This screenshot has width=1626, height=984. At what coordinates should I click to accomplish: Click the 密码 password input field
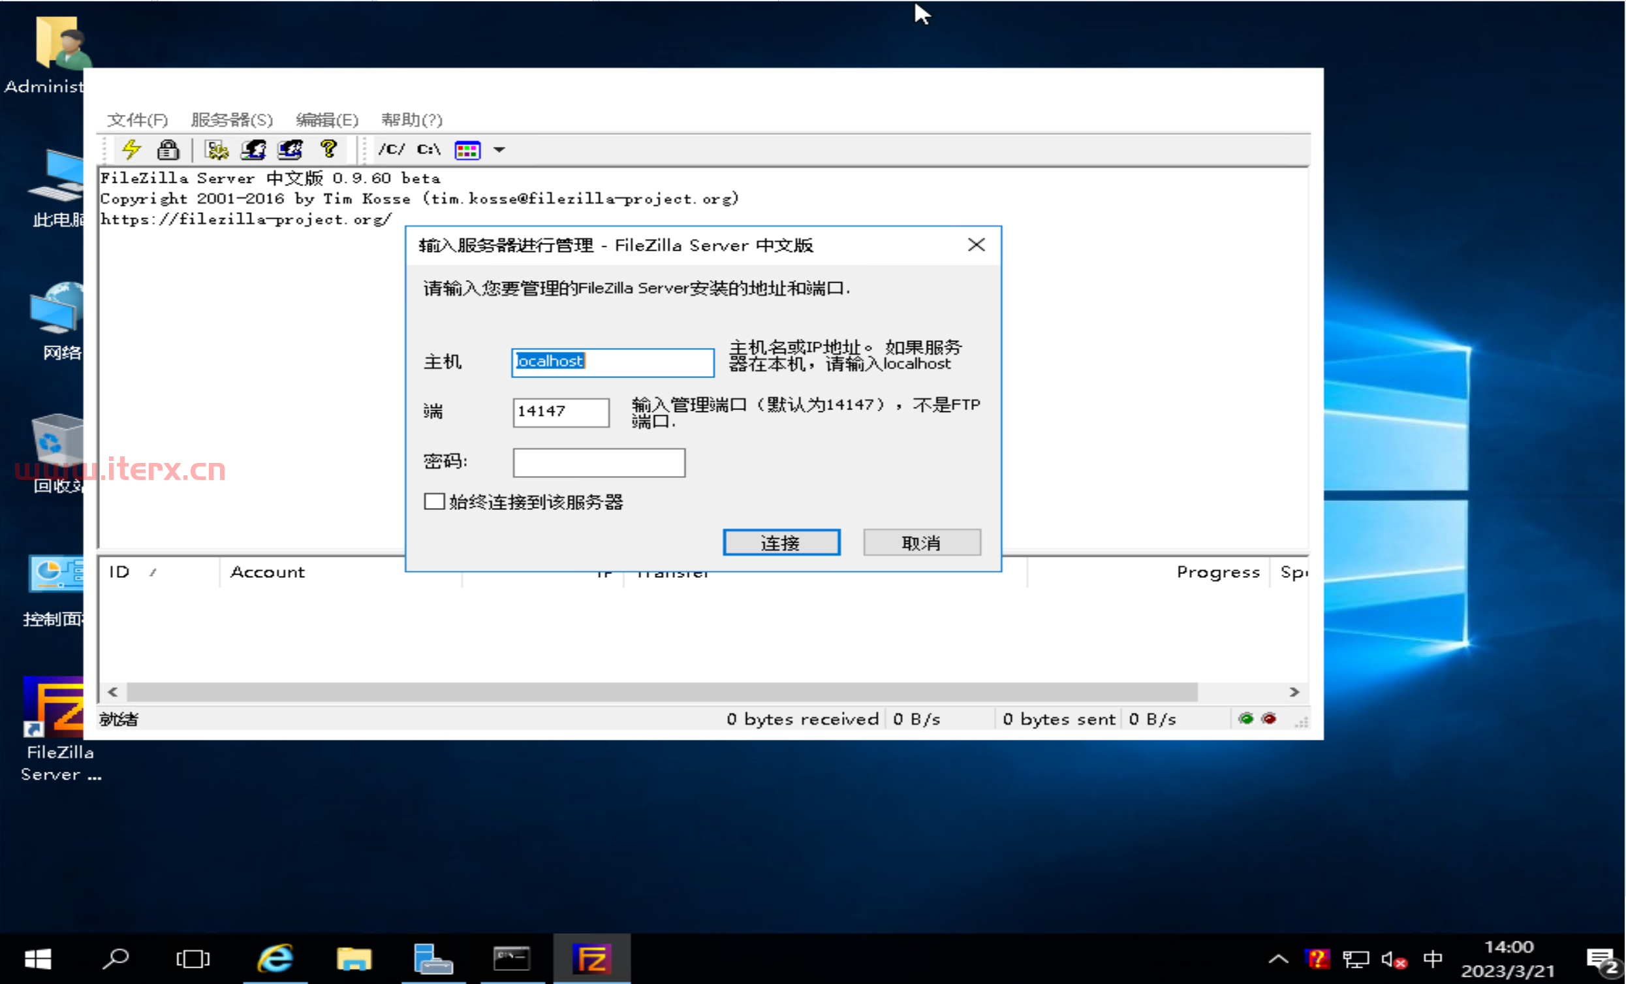(599, 462)
